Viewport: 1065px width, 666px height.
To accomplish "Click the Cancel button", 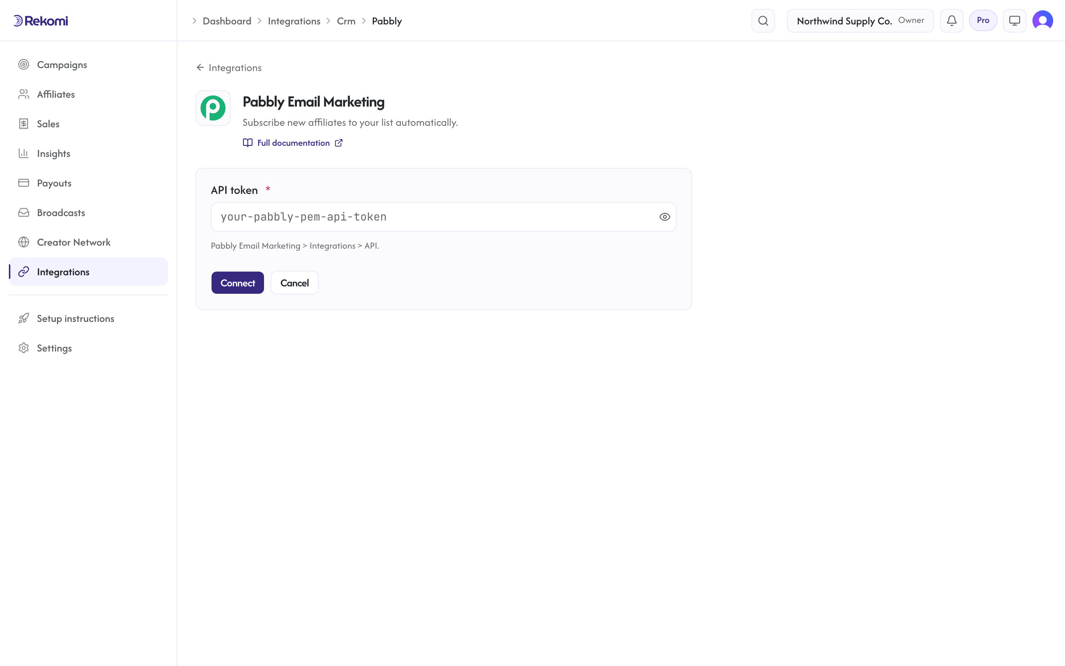I will pos(294,283).
